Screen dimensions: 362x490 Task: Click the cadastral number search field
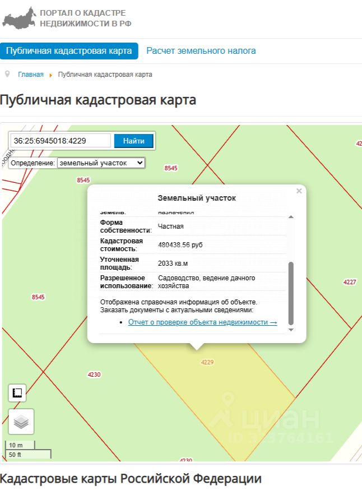61,141
